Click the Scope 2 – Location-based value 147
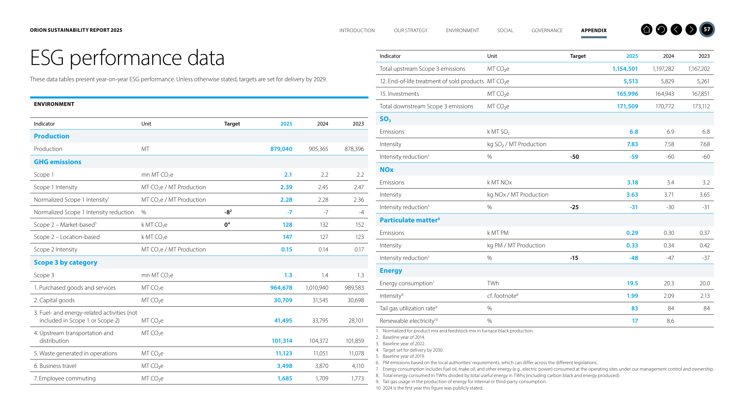This screenshot has width=744, height=420. coord(287,237)
